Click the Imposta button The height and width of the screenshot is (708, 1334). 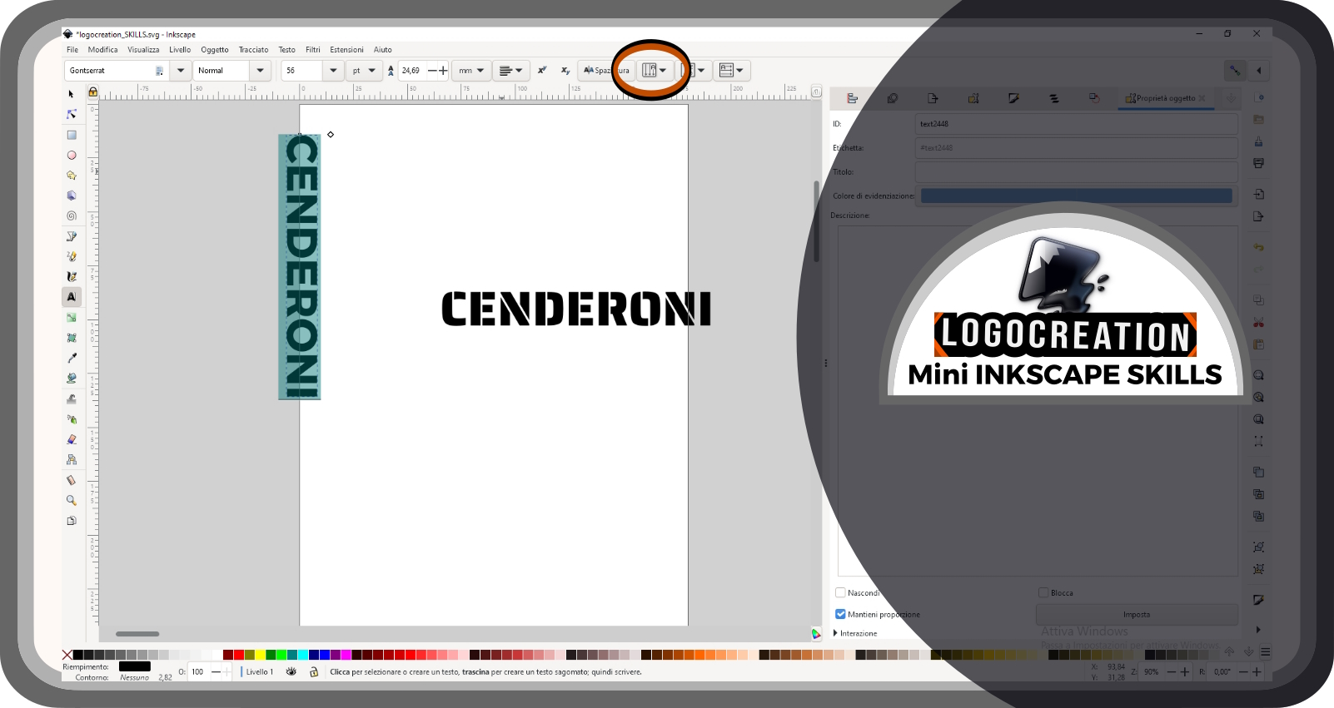click(x=1137, y=614)
